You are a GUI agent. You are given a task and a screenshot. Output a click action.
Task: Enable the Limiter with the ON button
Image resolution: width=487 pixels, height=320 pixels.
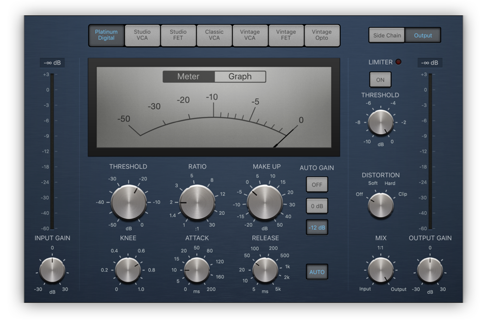(380, 80)
